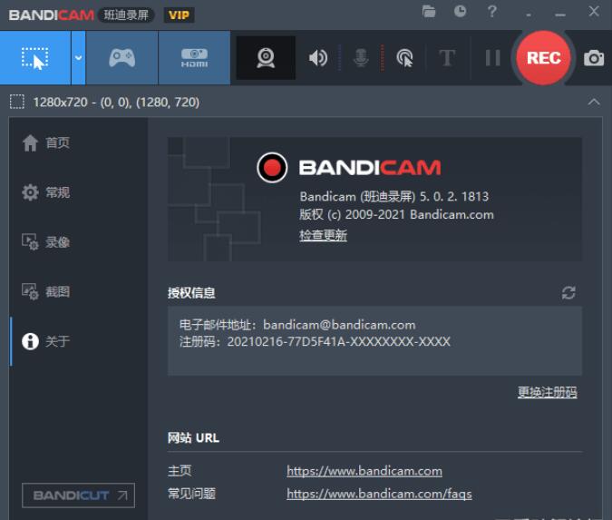
Task: Open the scheduled recording clock icon
Action: (x=461, y=11)
